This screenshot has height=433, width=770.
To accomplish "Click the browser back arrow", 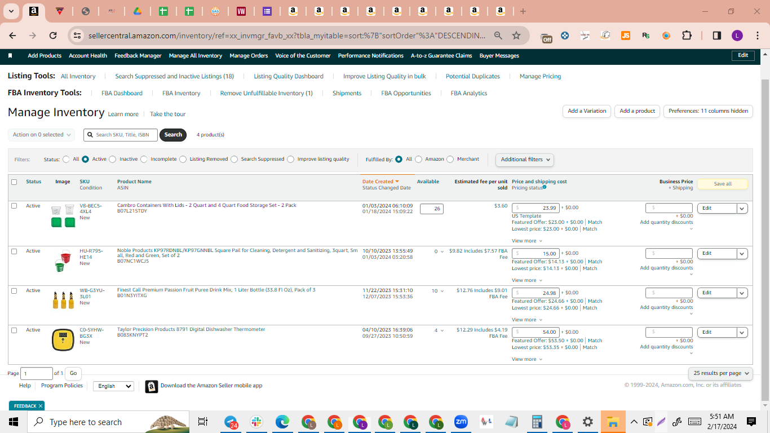I will pos(13,36).
